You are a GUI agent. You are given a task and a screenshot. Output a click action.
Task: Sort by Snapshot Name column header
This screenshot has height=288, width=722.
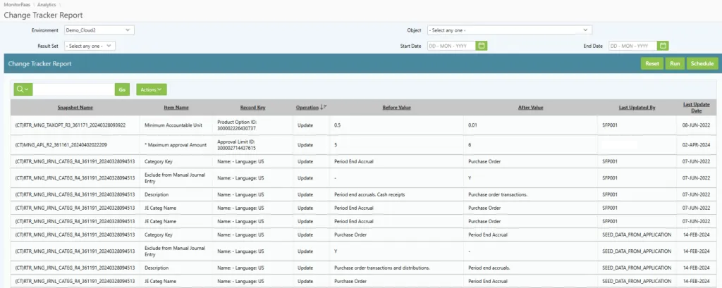tap(75, 108)
